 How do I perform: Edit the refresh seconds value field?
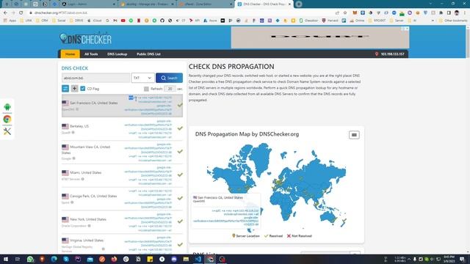pyautogui.click(x=170, y=89)
